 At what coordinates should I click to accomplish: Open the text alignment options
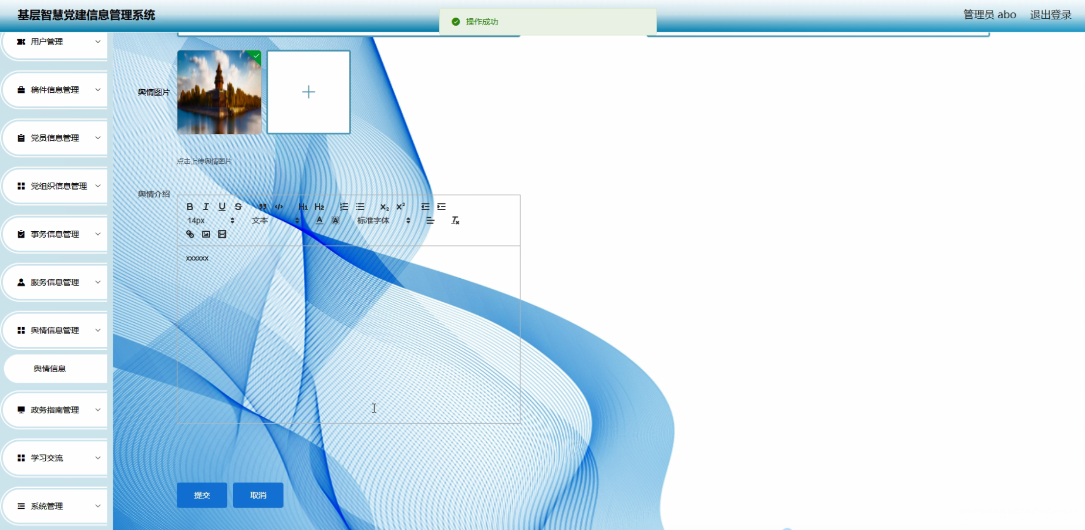[x=430, y=221]
